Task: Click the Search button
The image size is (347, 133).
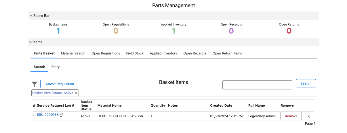Action: 306,83
